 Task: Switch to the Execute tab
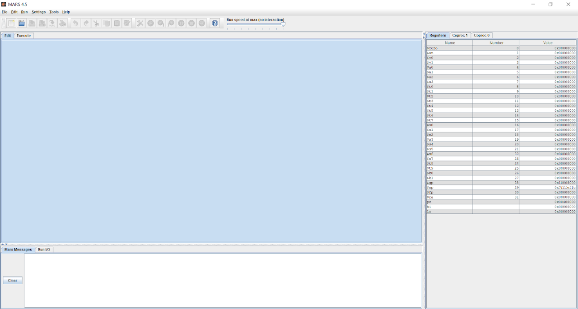pyautogui.click(x=24, y=36)
